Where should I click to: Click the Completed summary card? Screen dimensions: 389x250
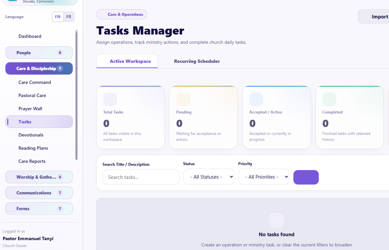349,117
